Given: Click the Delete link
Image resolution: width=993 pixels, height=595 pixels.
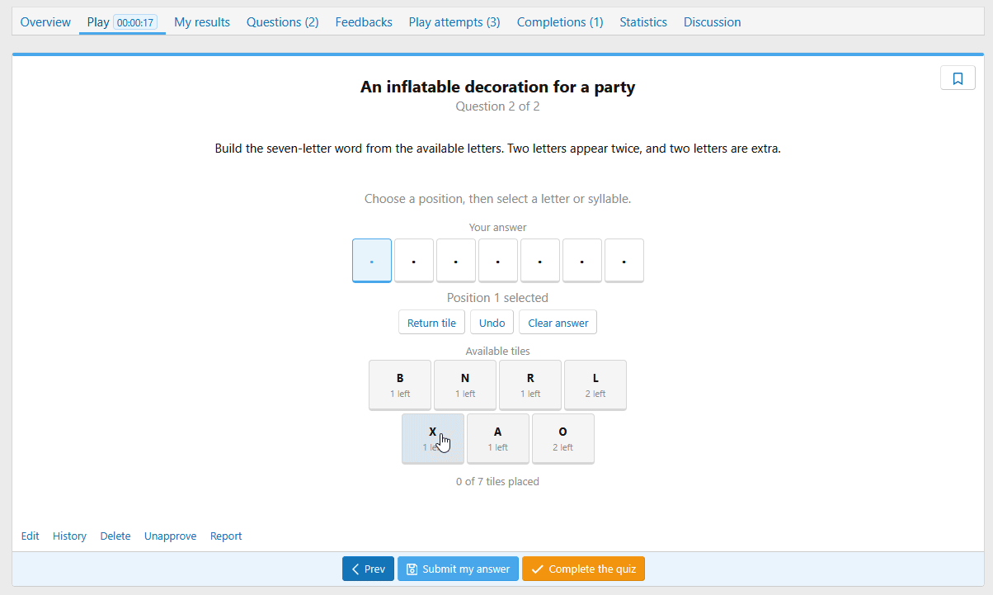Looking at the screenshot, I should (115, 536).
